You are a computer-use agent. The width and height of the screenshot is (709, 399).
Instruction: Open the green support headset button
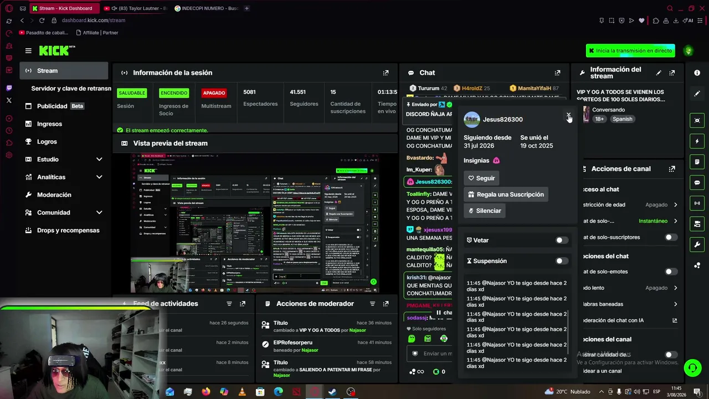click(x=692, y=367)
